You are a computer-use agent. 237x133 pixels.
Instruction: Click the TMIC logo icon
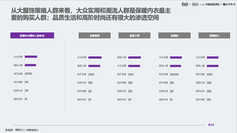pyautogui.click(x=185, y=4)
